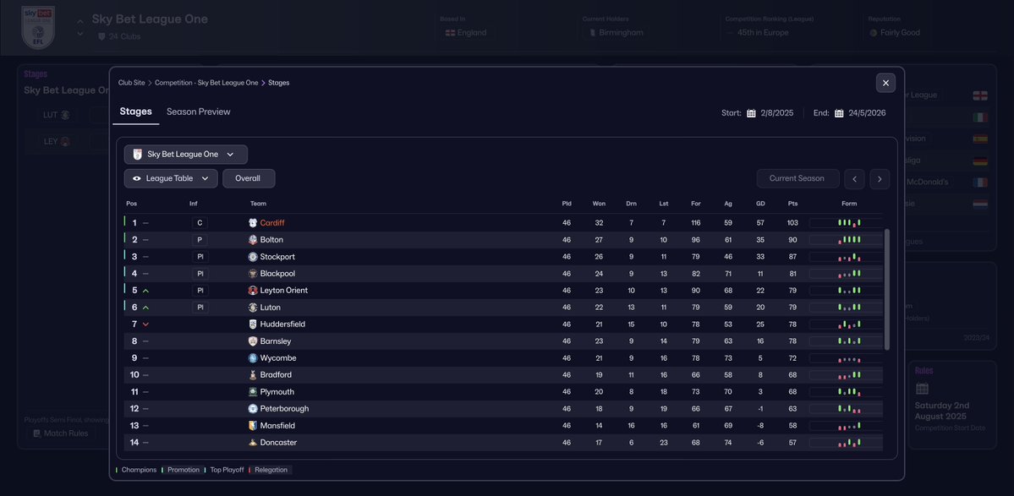This screenshot has width=1014, height=496.
Task: Click the Mansfield club badge
Action: (x=253, y=426)
